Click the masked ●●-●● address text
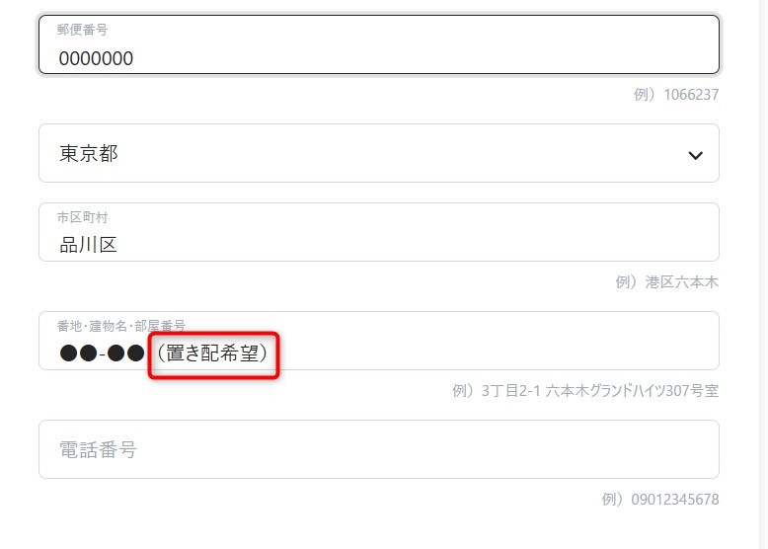 102,353
